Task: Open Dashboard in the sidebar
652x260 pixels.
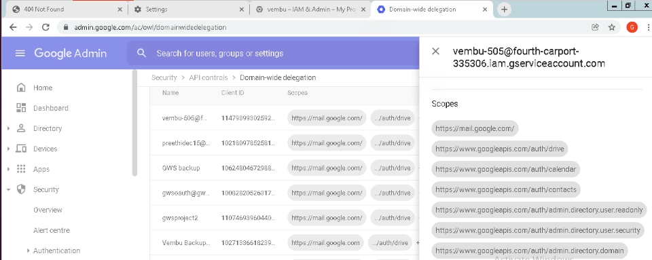Action: 51,108
